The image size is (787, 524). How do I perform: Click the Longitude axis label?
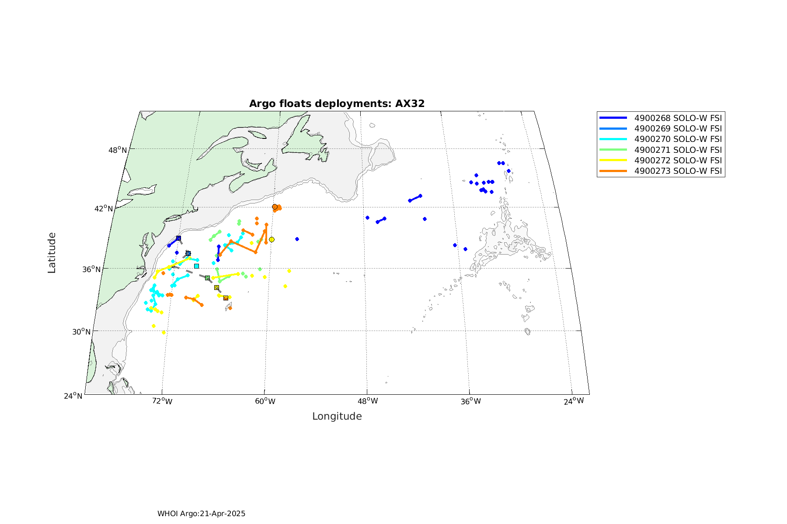click(337, 417)
